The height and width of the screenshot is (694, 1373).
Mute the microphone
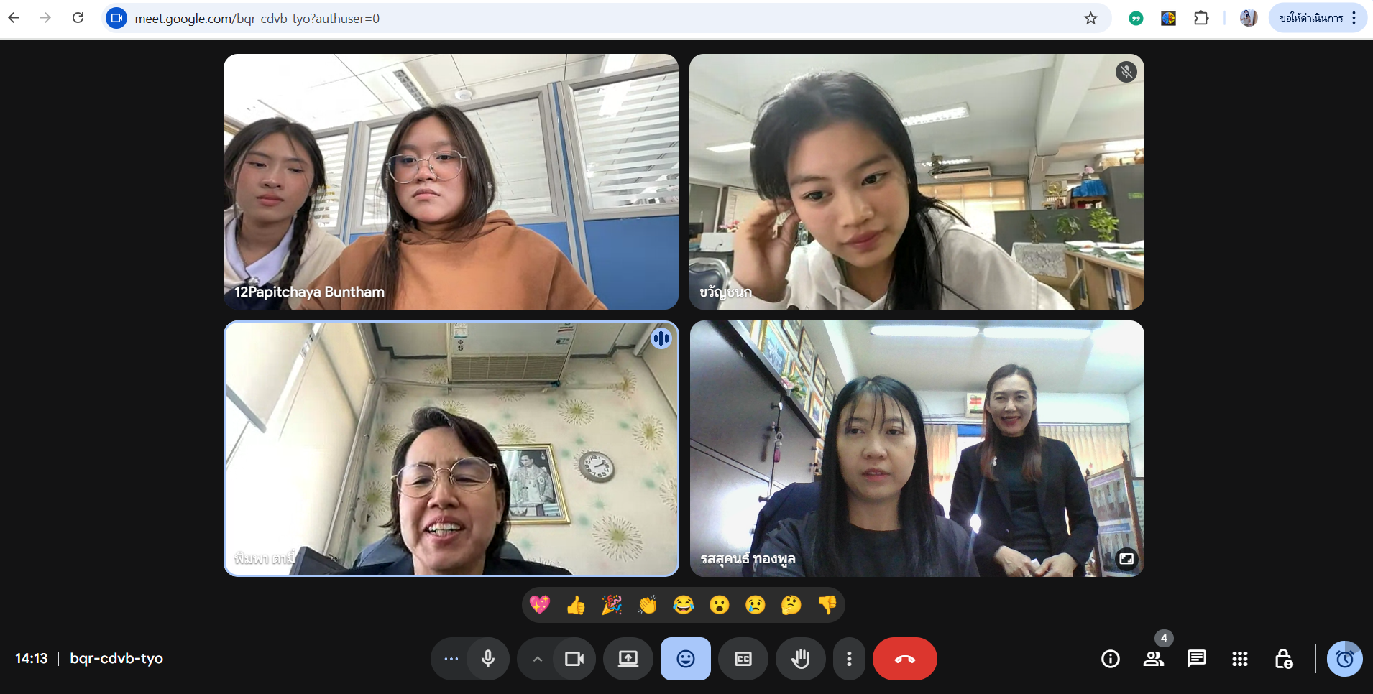(x=488, y=659)
